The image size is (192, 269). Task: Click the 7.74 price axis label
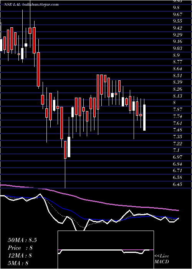(x=177, y=116)
